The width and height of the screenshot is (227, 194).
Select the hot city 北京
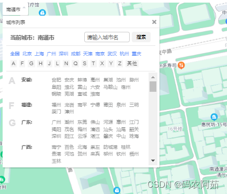pos(27,54)
